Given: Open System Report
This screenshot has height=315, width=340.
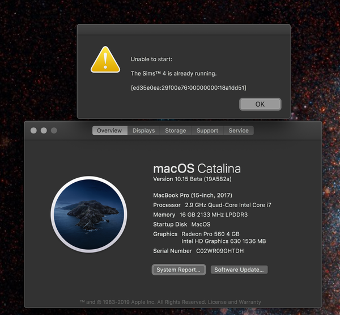Looking at the screenshot, I should point(178,270).
